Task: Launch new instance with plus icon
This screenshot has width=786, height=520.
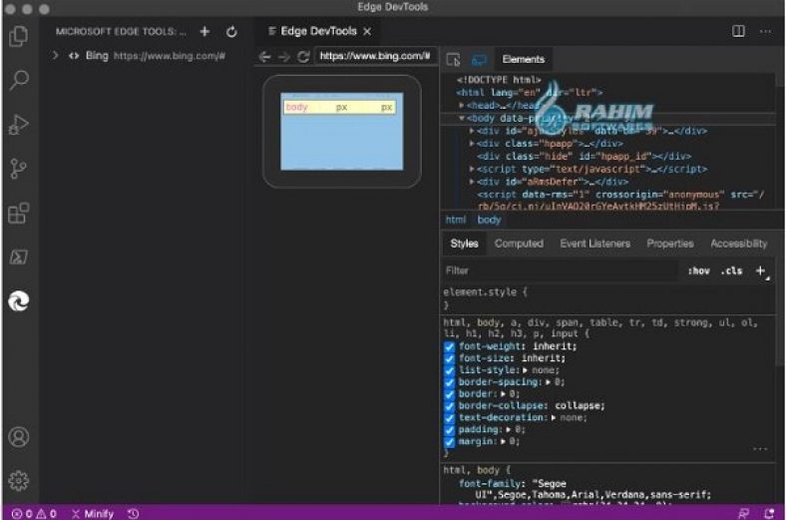Action: 204,32
